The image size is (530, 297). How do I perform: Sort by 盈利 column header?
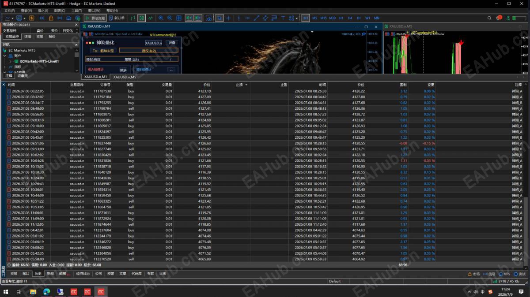[x=403, y=85]
